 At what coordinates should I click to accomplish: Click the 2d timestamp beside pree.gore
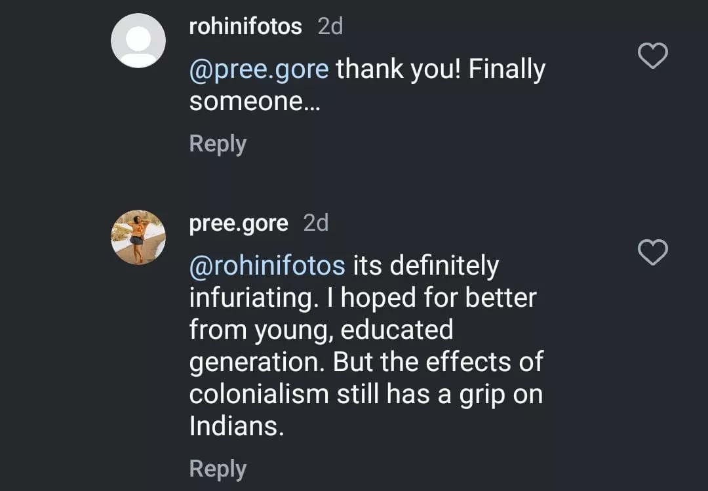[316, 224]
